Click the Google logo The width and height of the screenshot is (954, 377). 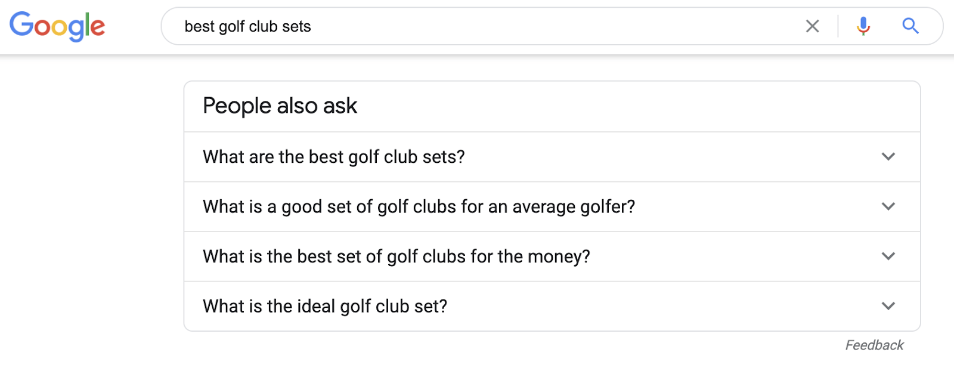pyautogui.click(x=57, y=26)
